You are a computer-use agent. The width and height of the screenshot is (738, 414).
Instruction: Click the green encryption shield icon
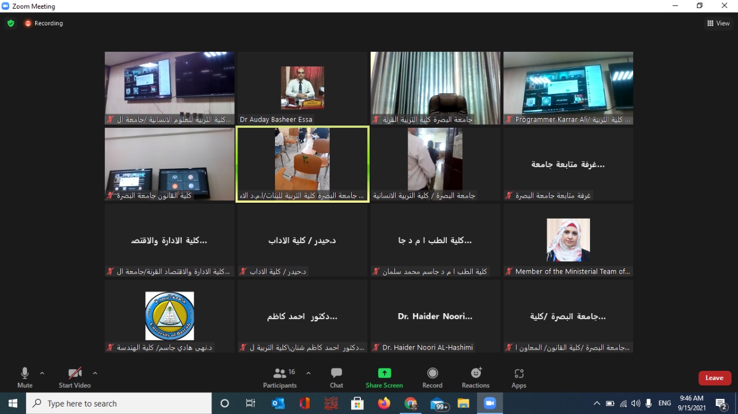10,24
